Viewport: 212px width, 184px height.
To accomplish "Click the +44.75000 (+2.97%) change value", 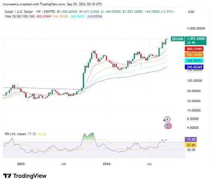I will coord(159,12).
